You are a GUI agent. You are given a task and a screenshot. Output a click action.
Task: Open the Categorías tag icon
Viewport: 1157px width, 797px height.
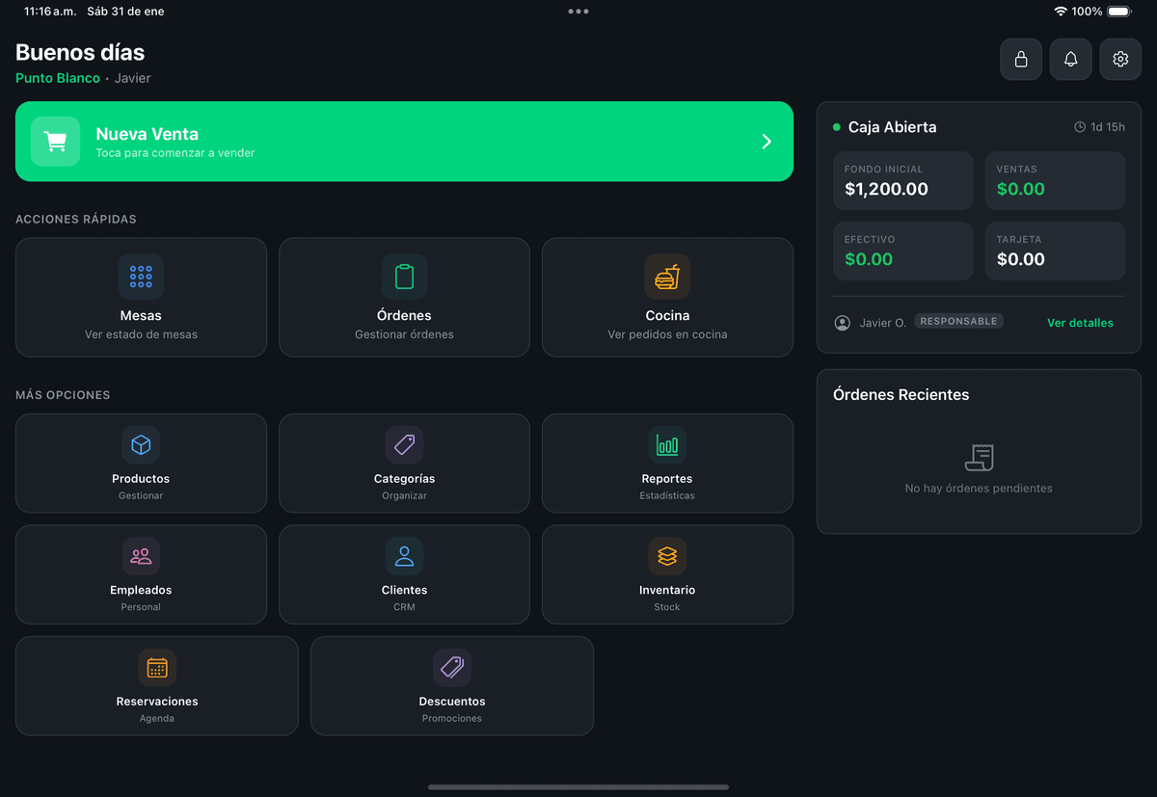tap(404, 444)
